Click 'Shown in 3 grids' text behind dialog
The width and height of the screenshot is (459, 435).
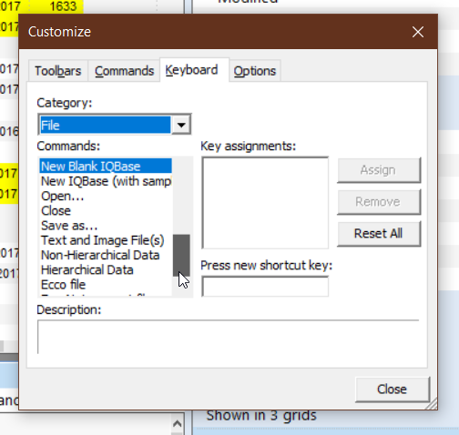coord(261,415)
